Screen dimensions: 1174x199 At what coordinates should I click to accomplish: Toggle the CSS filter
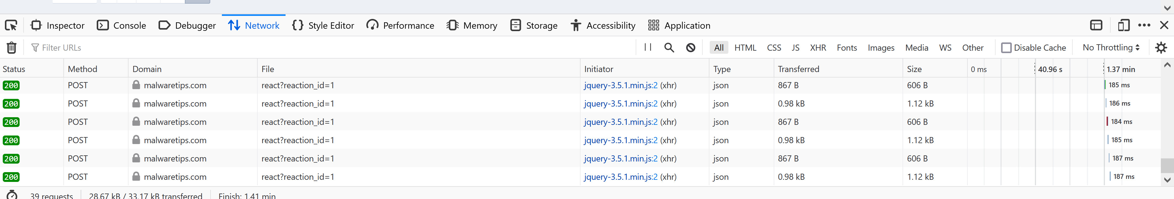(x=774, y=48)
